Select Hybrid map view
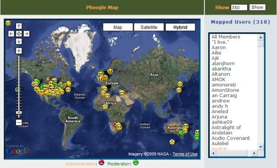This screenshot has width=277, height=168. [180, 27]
